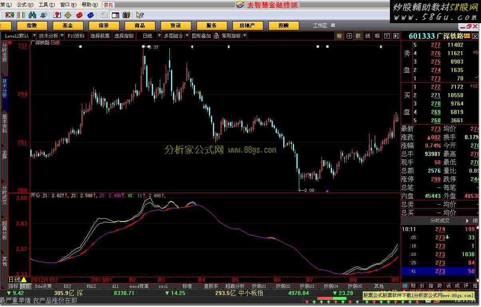Click the yellow diamond toolbar icon
Viewport: 481px width, 307px height.
pos(68,15)
